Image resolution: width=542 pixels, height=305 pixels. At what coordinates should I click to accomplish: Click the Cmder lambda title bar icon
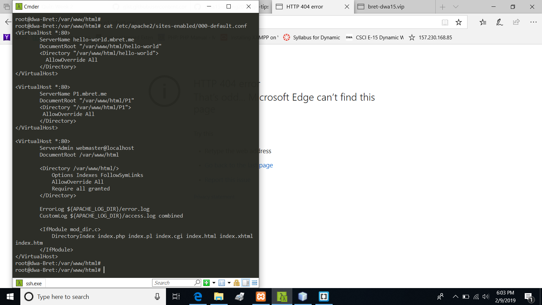[x=19, y=6]
